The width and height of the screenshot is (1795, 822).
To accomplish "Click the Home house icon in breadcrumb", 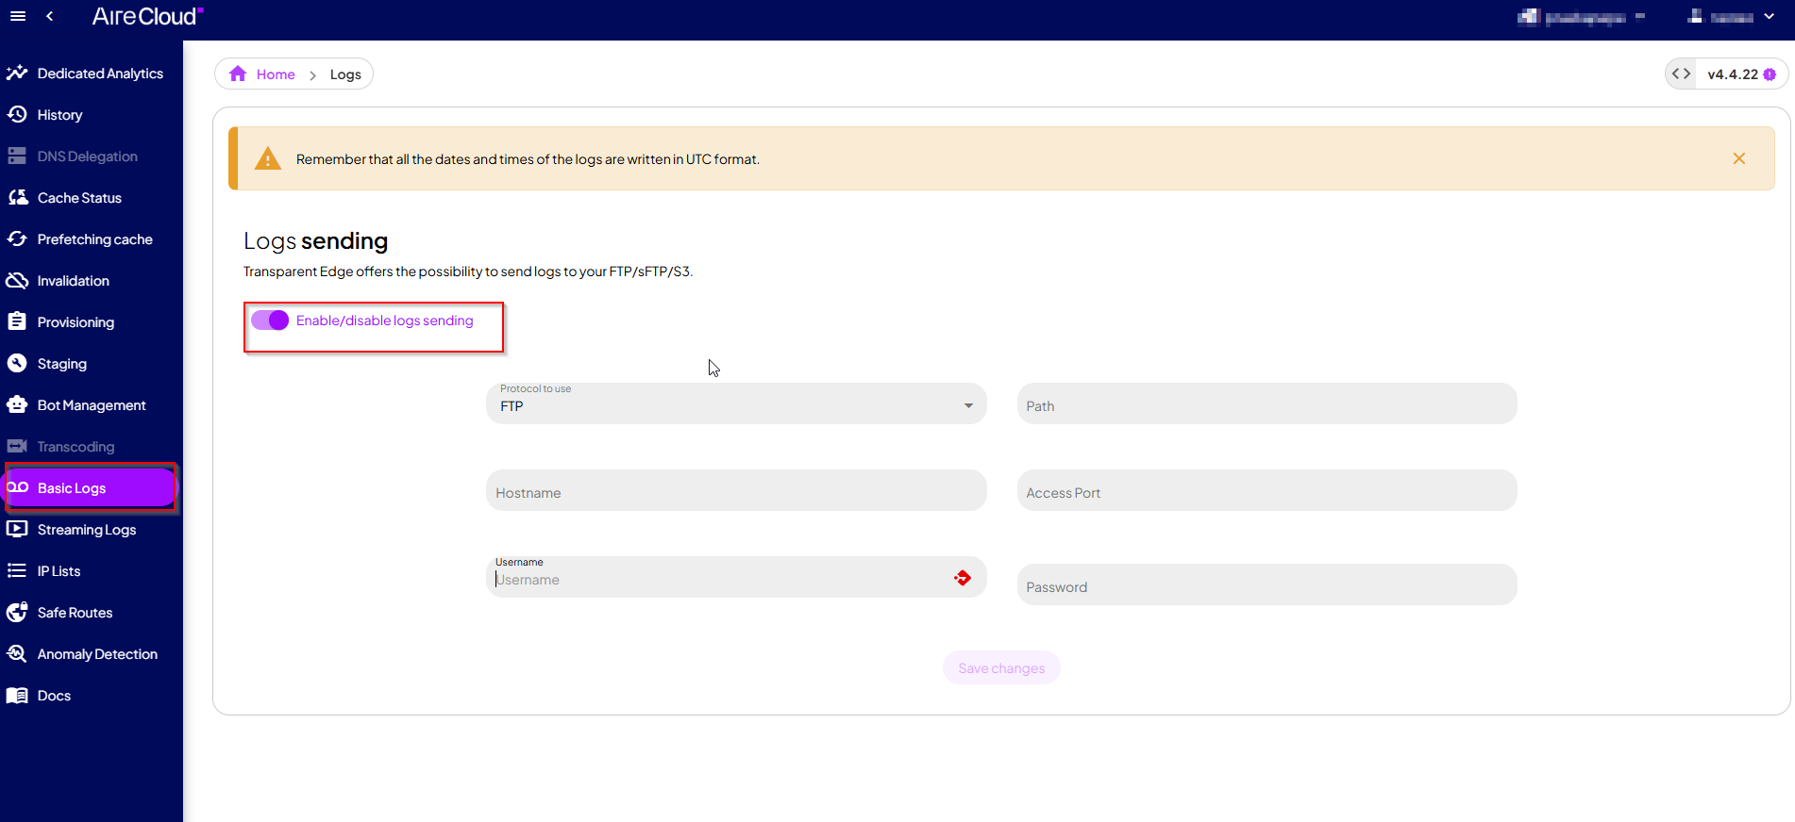I will click(238, 74).
